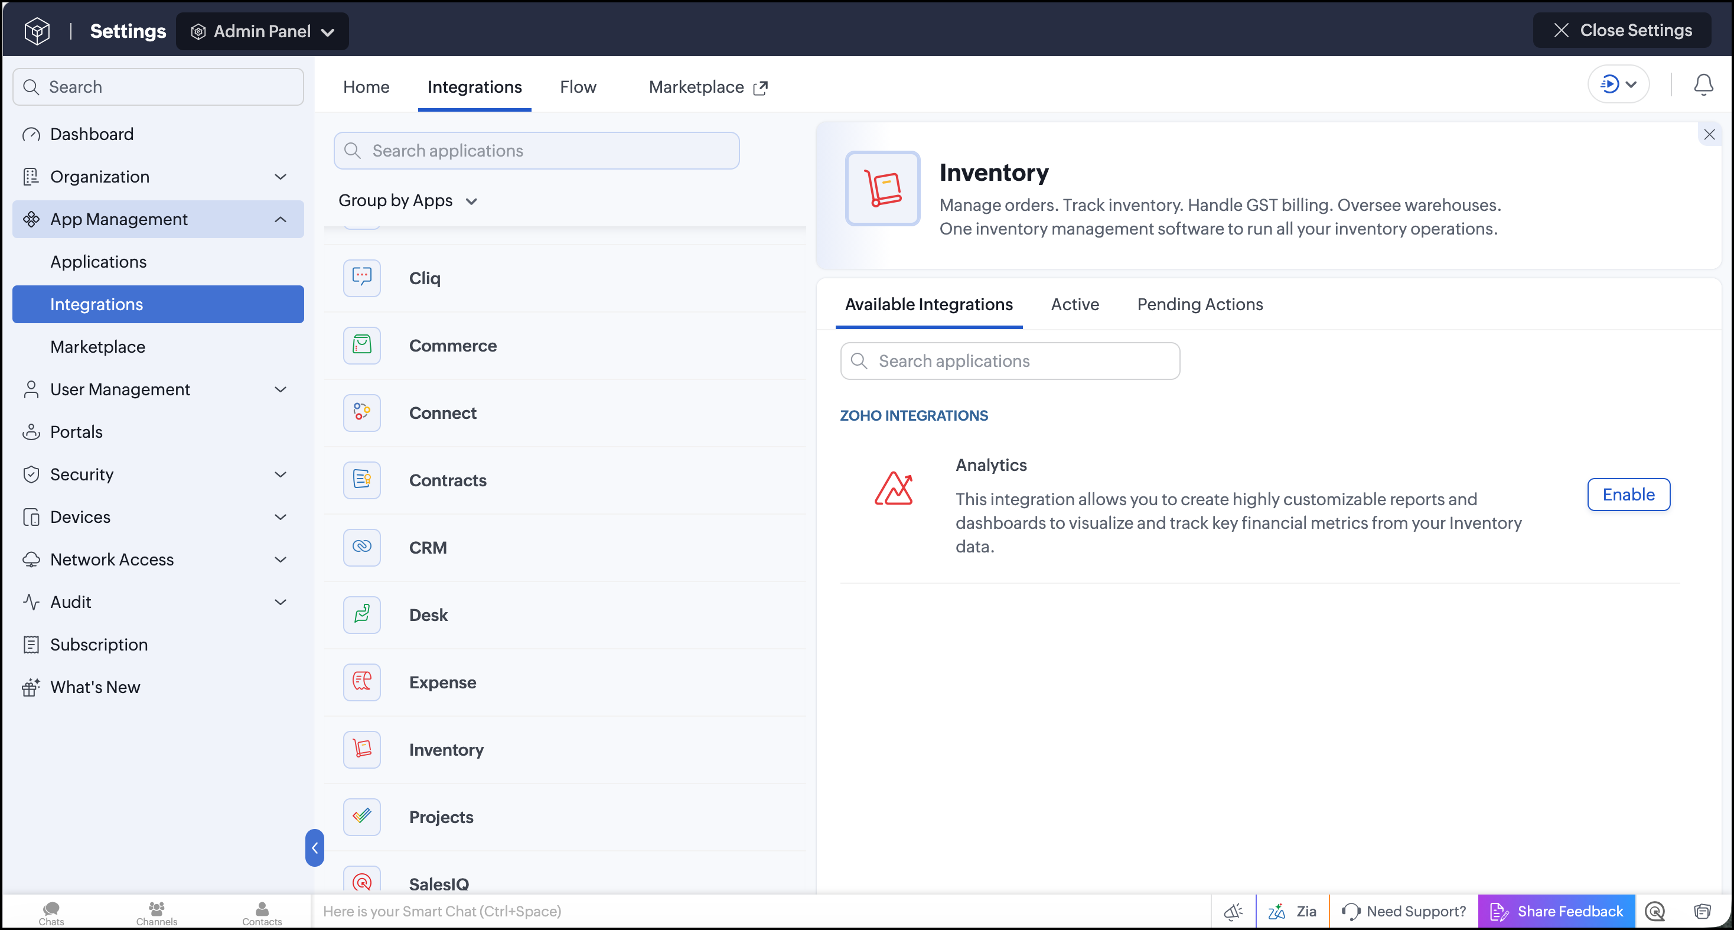Open Zia assistant

(x=1292, y=911)
